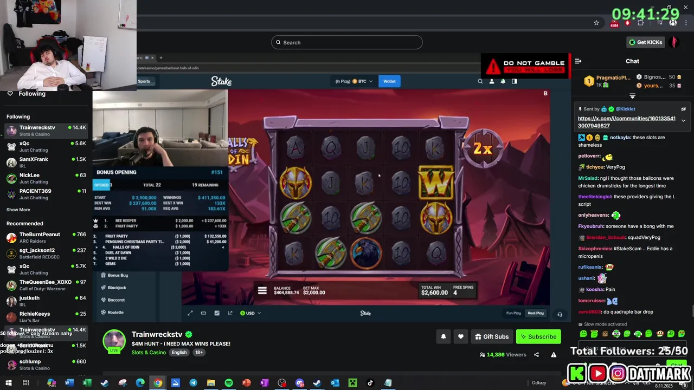Click the Subscribe button
The width and height of the screenshot is (694, 390).
(538, 336)
